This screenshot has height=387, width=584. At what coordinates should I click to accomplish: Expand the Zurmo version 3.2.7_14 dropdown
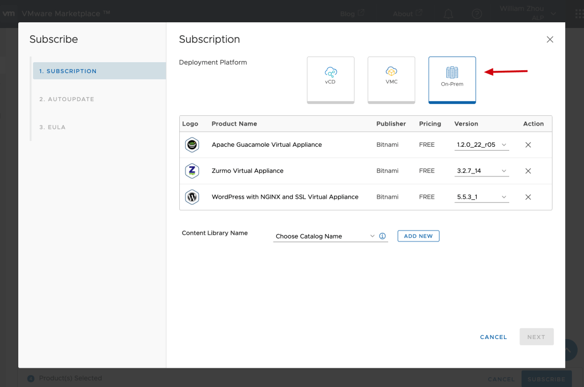(x=481, y=171)
